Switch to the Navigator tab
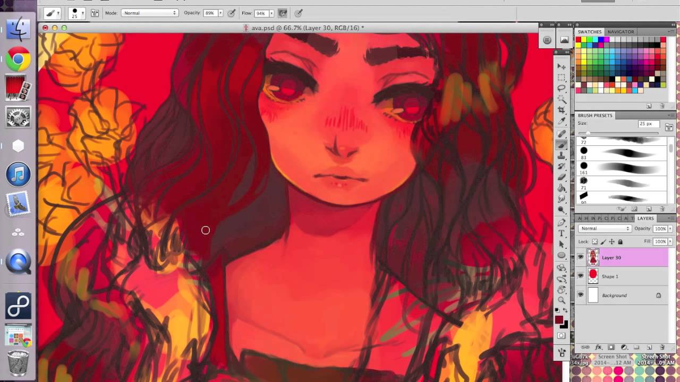680x382 pixels. [620, 32]
